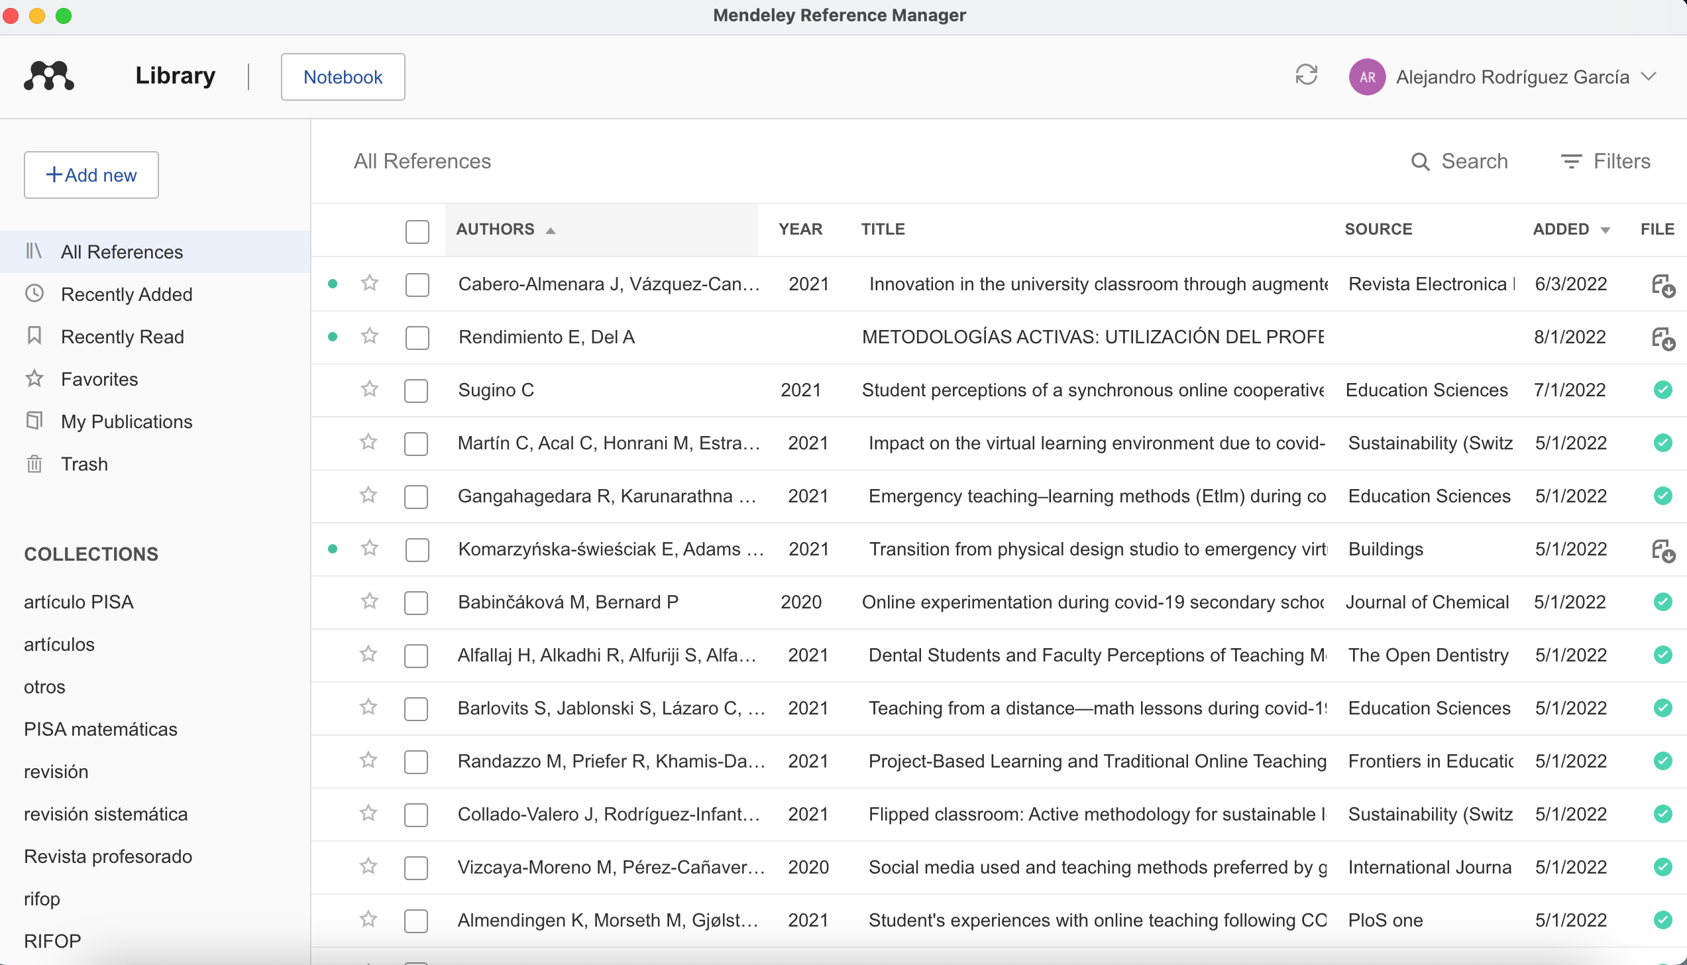The image size is (1687, 965).
Task: Open the PISA matemáticas collection
Action: (x=101, y=729)
